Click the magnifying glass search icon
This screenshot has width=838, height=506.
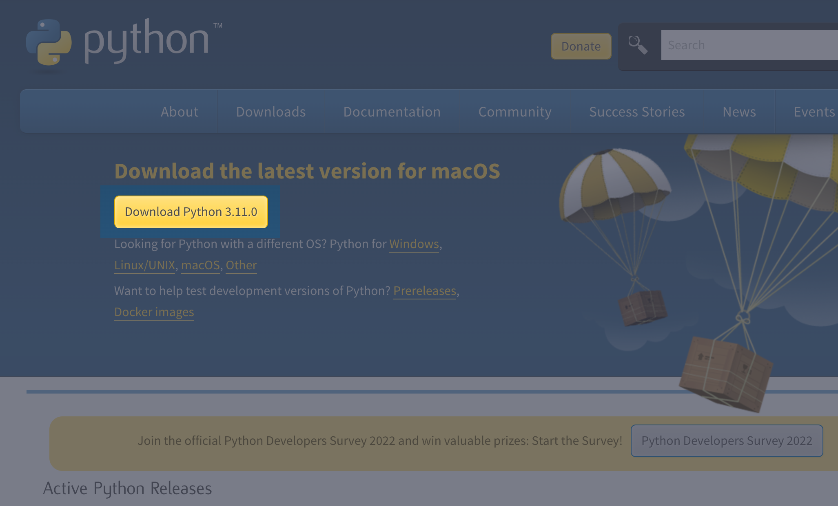[x=638, y=45]
